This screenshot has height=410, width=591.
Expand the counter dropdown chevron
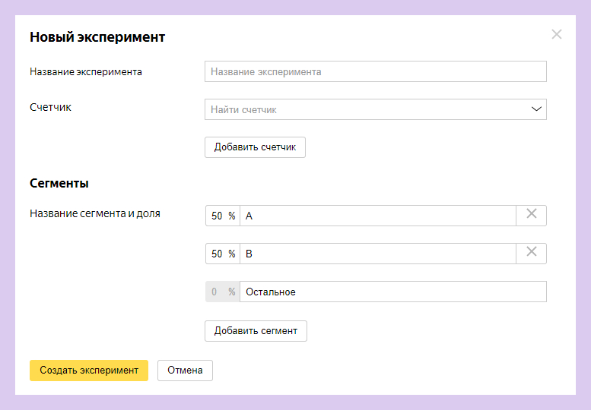537,109
